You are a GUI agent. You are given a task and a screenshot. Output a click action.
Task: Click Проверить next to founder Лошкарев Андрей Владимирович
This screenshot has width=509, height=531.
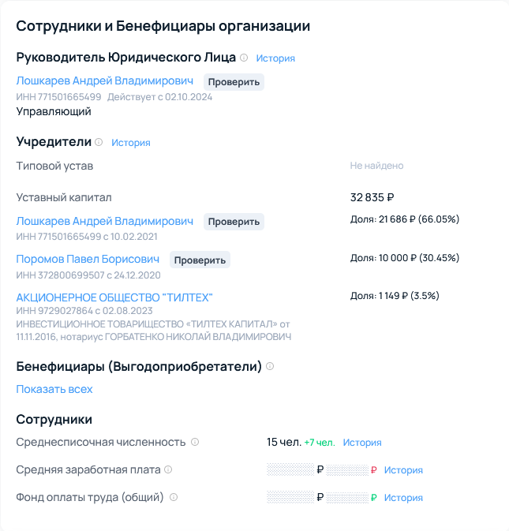coord(234,222)
